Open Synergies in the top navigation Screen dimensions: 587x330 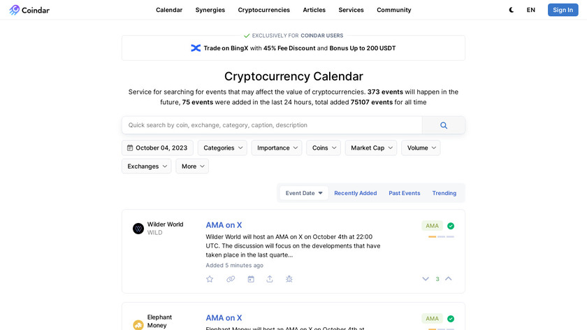tap(210, 10)
